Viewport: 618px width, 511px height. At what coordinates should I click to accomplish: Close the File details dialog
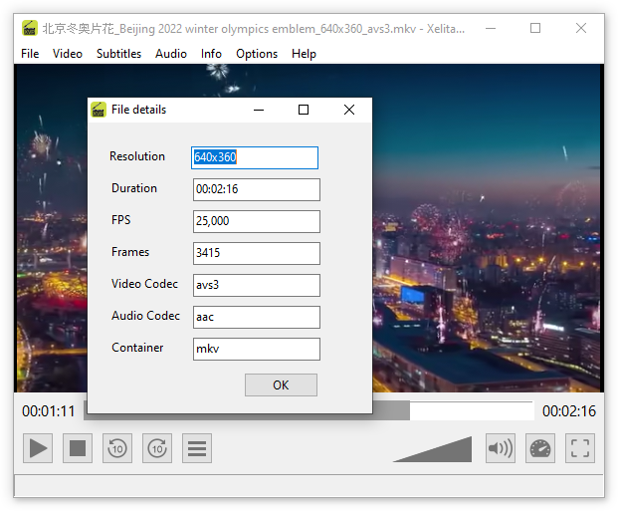tap(349, 110)
